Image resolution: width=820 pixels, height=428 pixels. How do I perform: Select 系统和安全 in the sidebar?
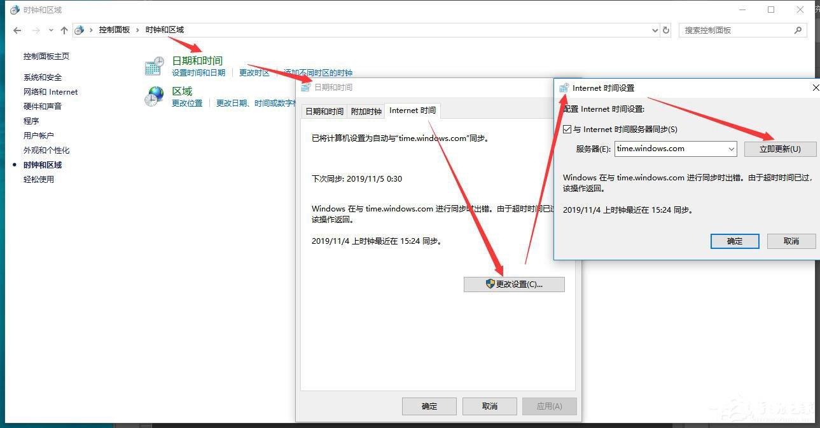43,77
